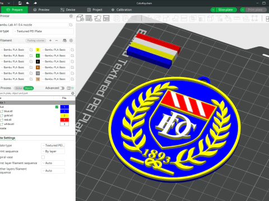Edit the Bambu Lab A1 printer preset
Viewport: 269px width, 201px height.
tap(71, 25)
